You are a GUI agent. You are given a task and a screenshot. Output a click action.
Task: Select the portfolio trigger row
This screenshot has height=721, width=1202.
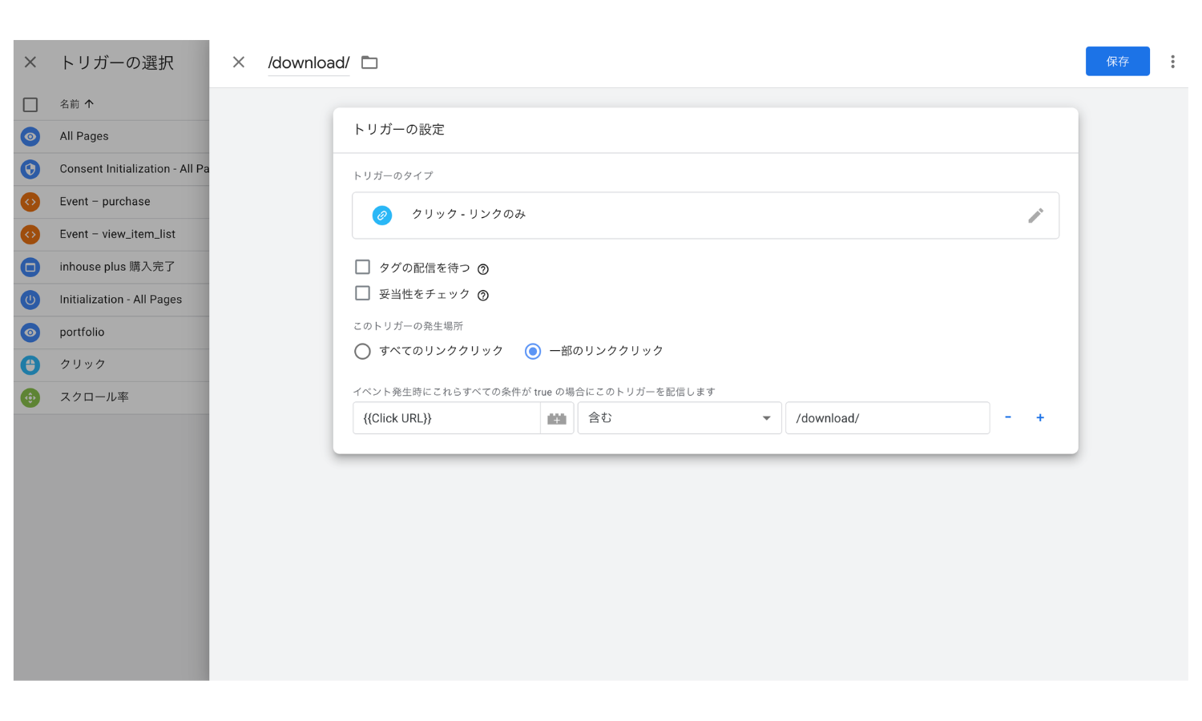pyautogui.click(x=111, y=332)
